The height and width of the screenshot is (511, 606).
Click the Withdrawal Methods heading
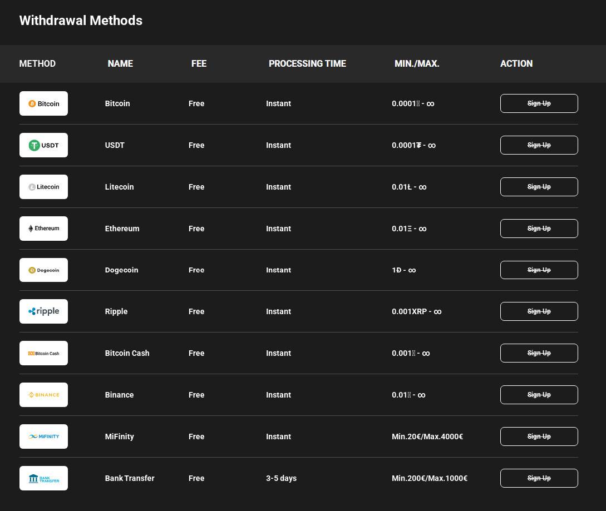(81, 21)
